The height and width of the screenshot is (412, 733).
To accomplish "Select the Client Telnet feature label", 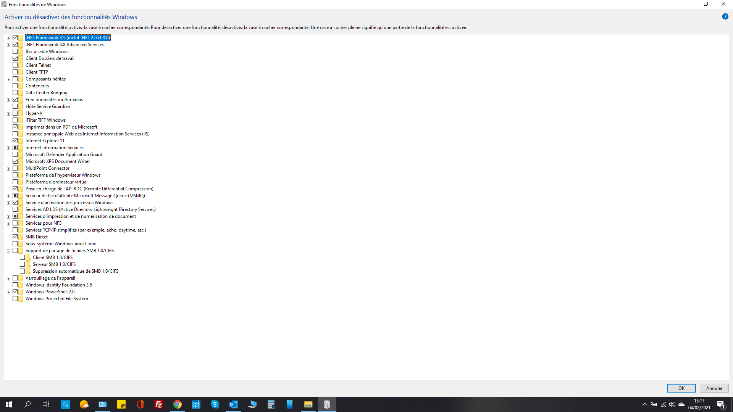I will (38, 65).
